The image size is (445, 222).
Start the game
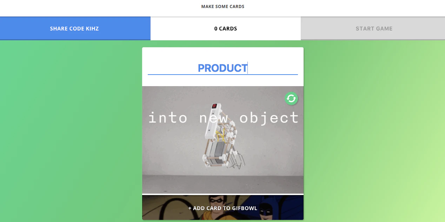click(373, 28)
